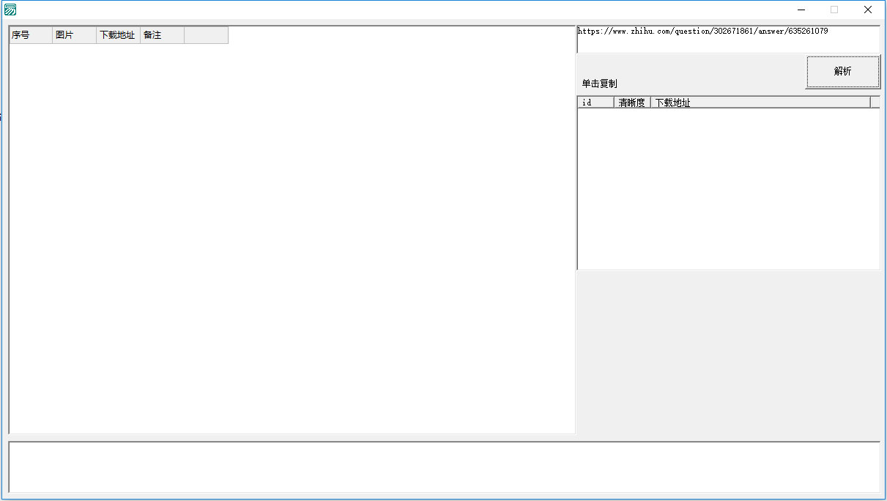Minimize the application window
The width and height of the screenshot is (887, 501).
coord(802,10)
